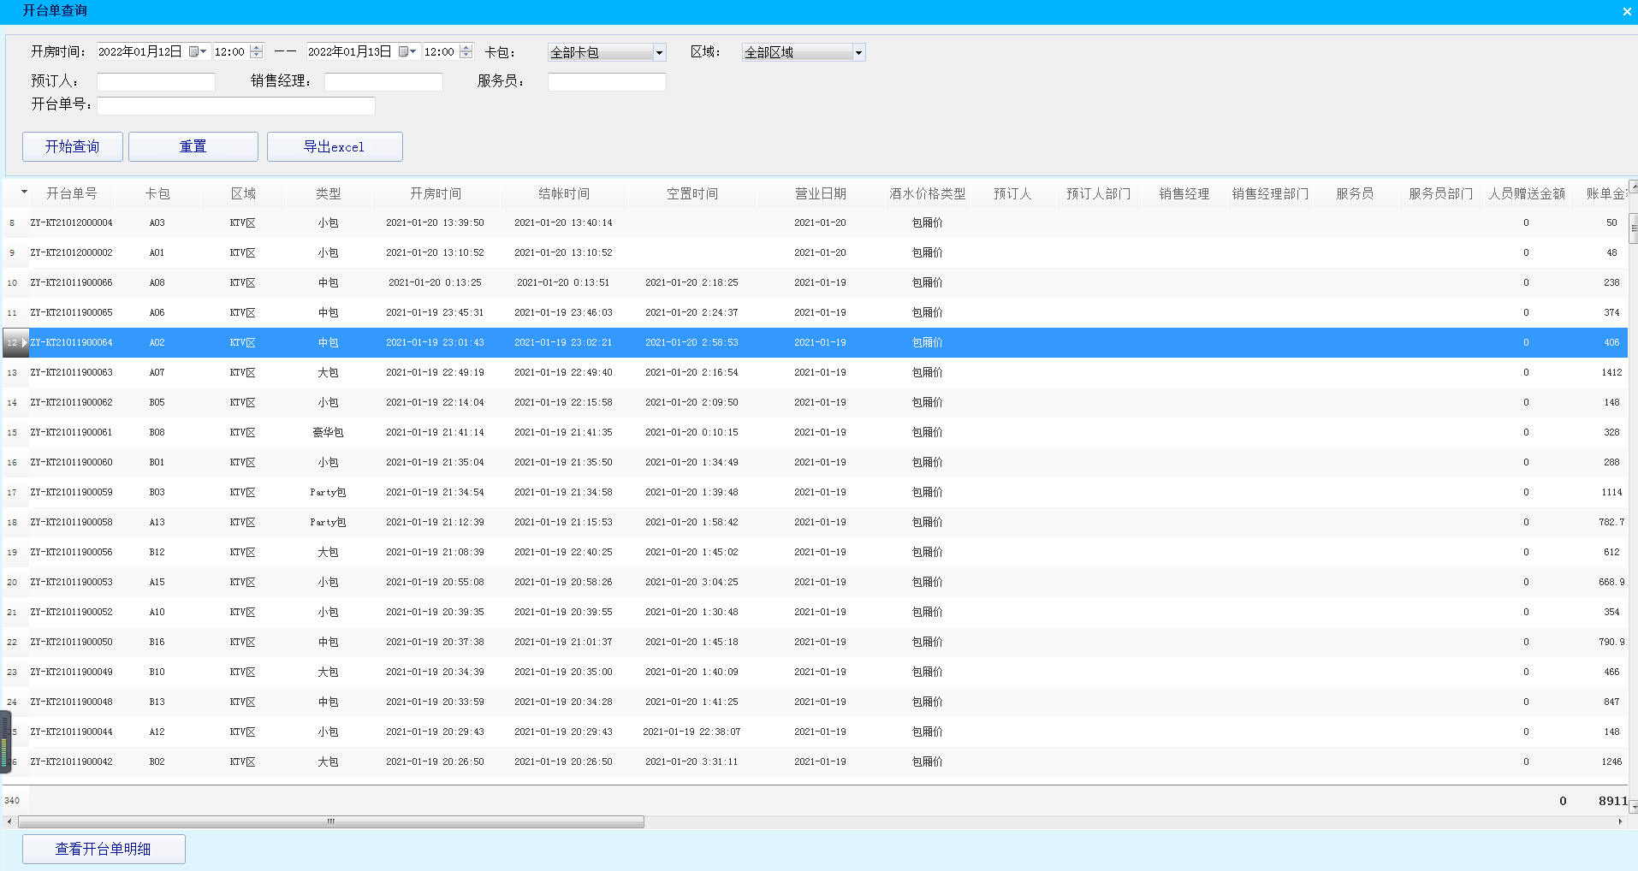This screenshot has width=1638, height=871.
Task: Select row ZY-KT21011900061
Action: pos(815,432)
